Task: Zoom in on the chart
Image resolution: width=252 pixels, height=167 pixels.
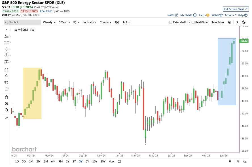Action: point(7,104)
